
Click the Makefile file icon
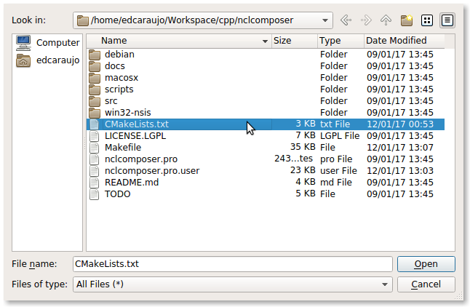tap(95, 148)
